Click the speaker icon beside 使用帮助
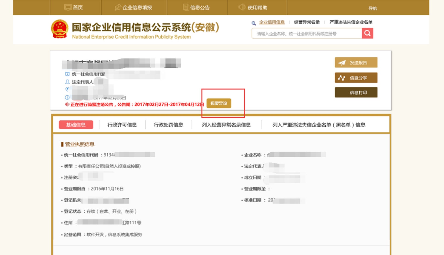The width and height of the screenshot is (444, 255). pos(242,7)
